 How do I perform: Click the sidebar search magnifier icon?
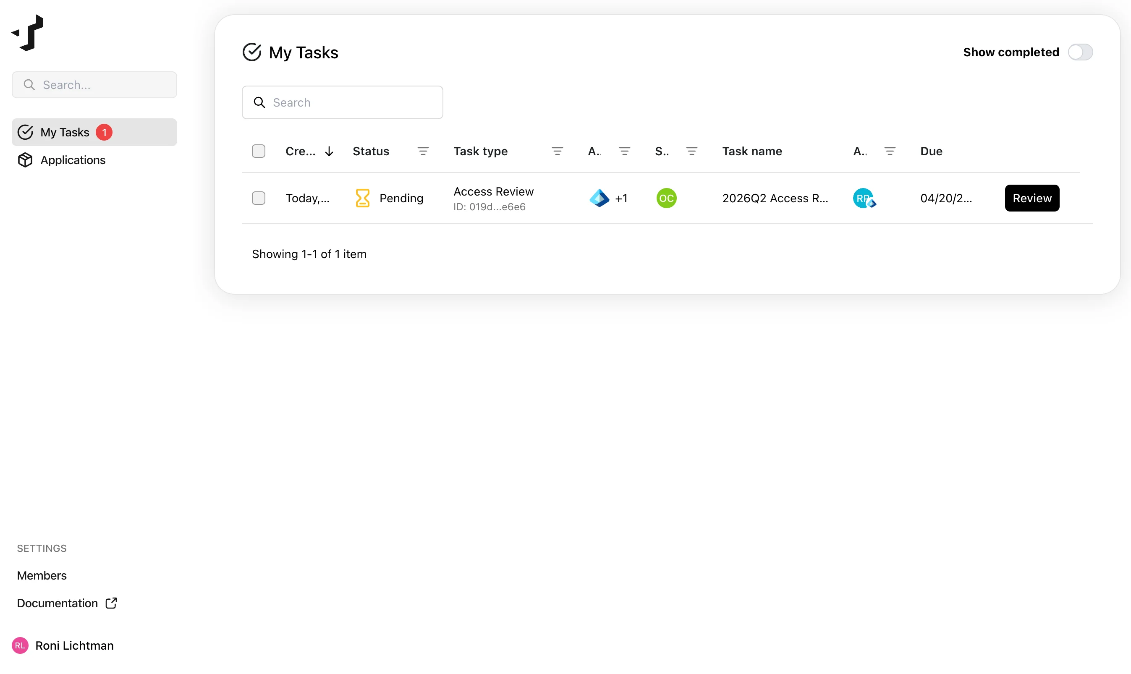click(29, 85)
